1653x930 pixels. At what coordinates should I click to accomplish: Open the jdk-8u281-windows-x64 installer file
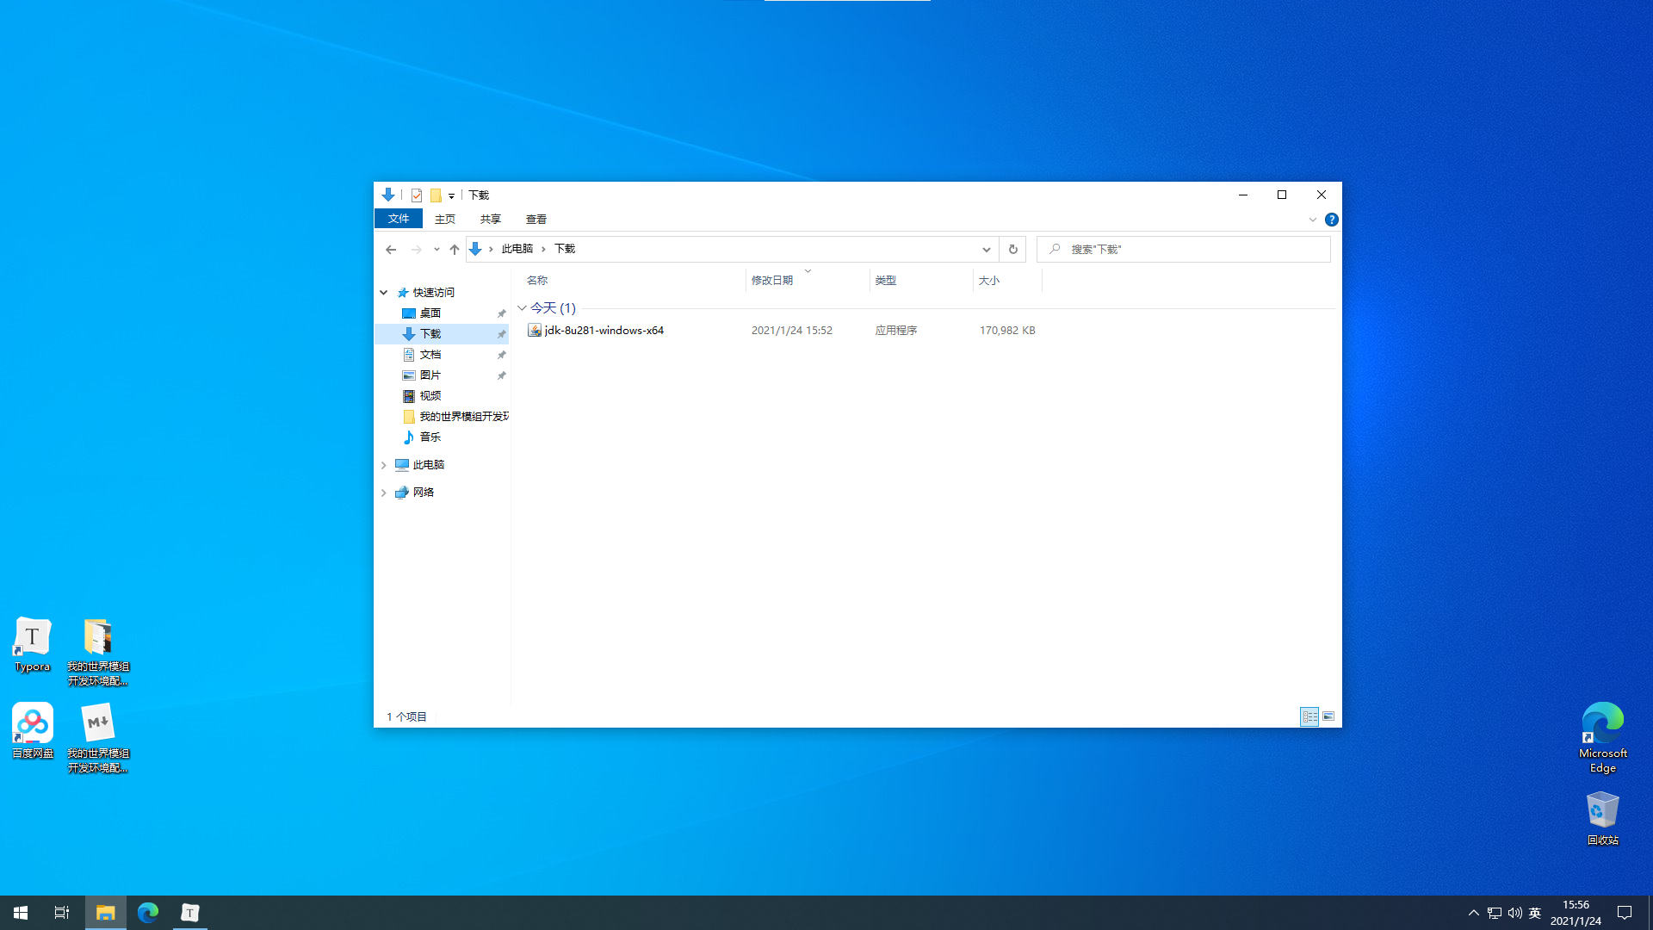tap(604, 331)
